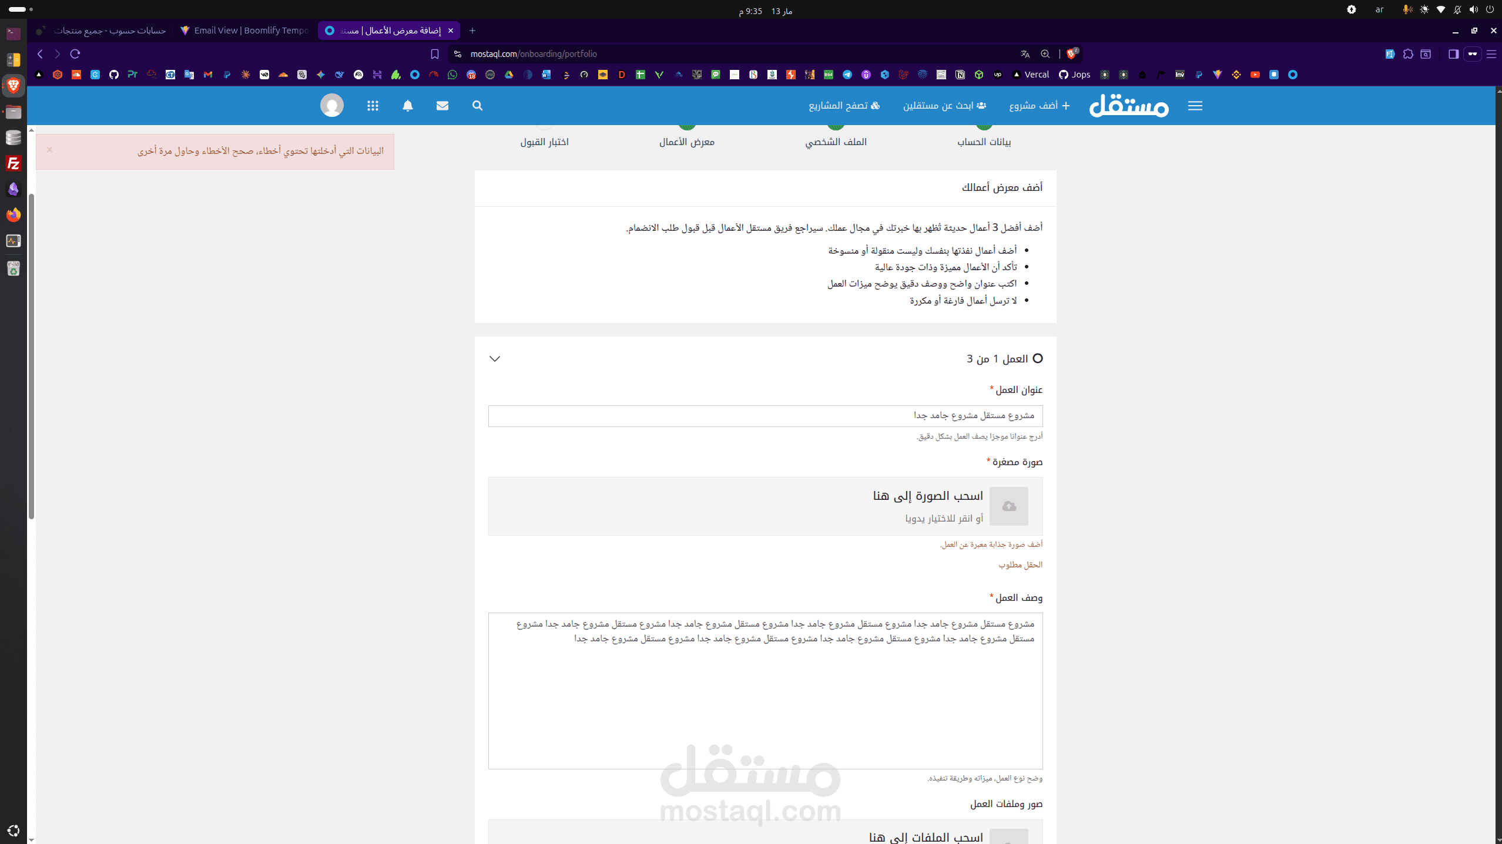Screen dimensions: 1502x844
Task: Open the Gmail bookmark icon
Action: 208,75
